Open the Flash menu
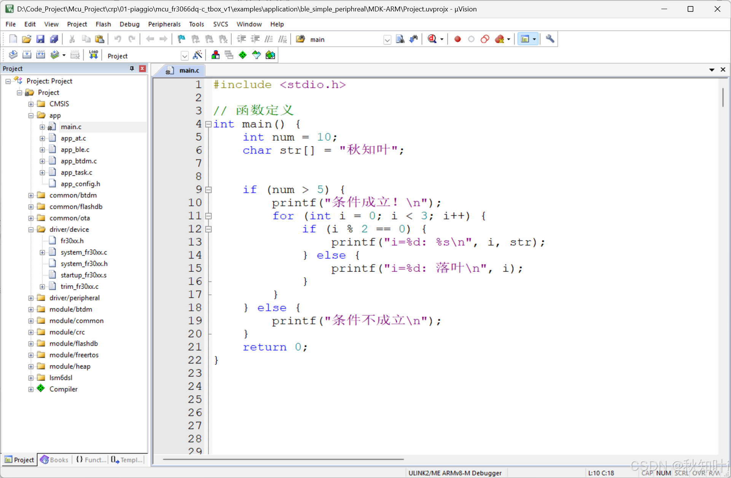 point(103,24)
